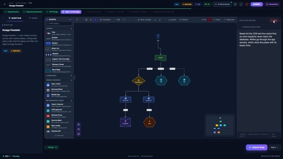Select the Rate Limiter shape
The image size is (283, 159).
point(59,127)
